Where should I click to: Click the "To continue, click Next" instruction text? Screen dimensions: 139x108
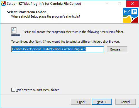tap(65, 42)
